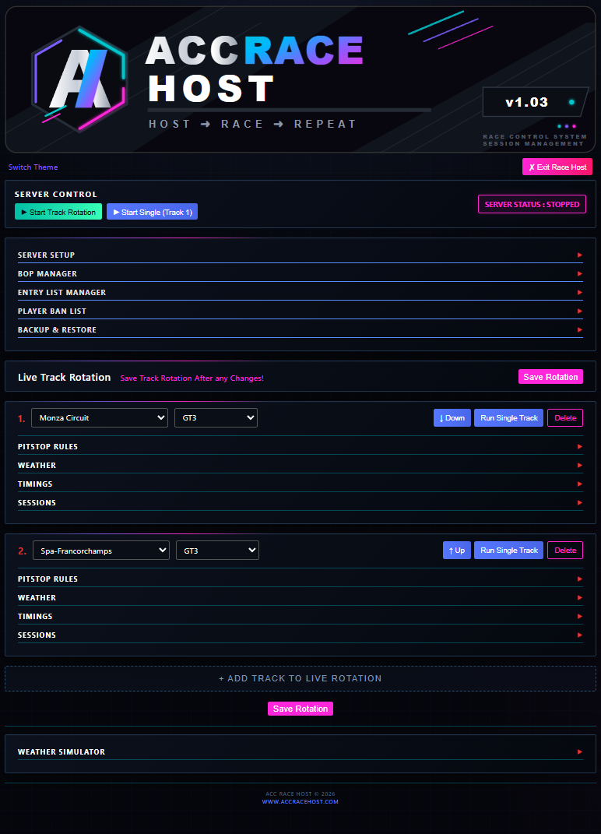Click red arrow on track 2 Weather
Image resolution: width=601 pixels, height=834 pixels.
(580, 598)
